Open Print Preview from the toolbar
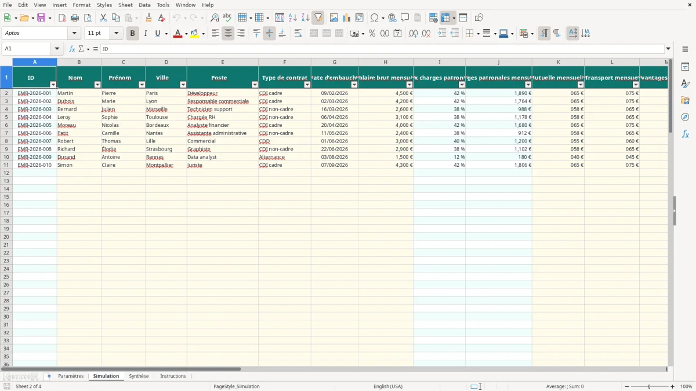The height and width of the screenshot is (391, 696). 88,18
